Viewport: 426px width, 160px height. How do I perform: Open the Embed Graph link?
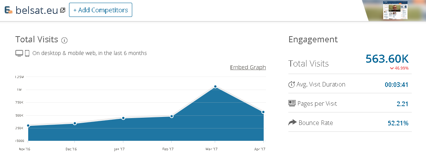click(x=248, y=67)
